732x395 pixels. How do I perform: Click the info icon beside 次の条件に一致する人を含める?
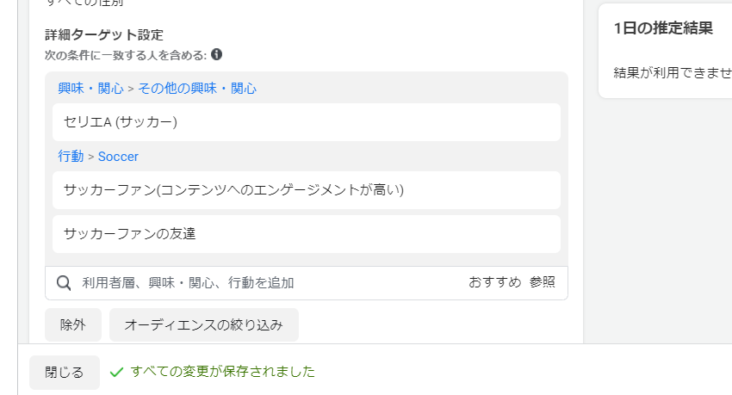[x=217, y=54]
